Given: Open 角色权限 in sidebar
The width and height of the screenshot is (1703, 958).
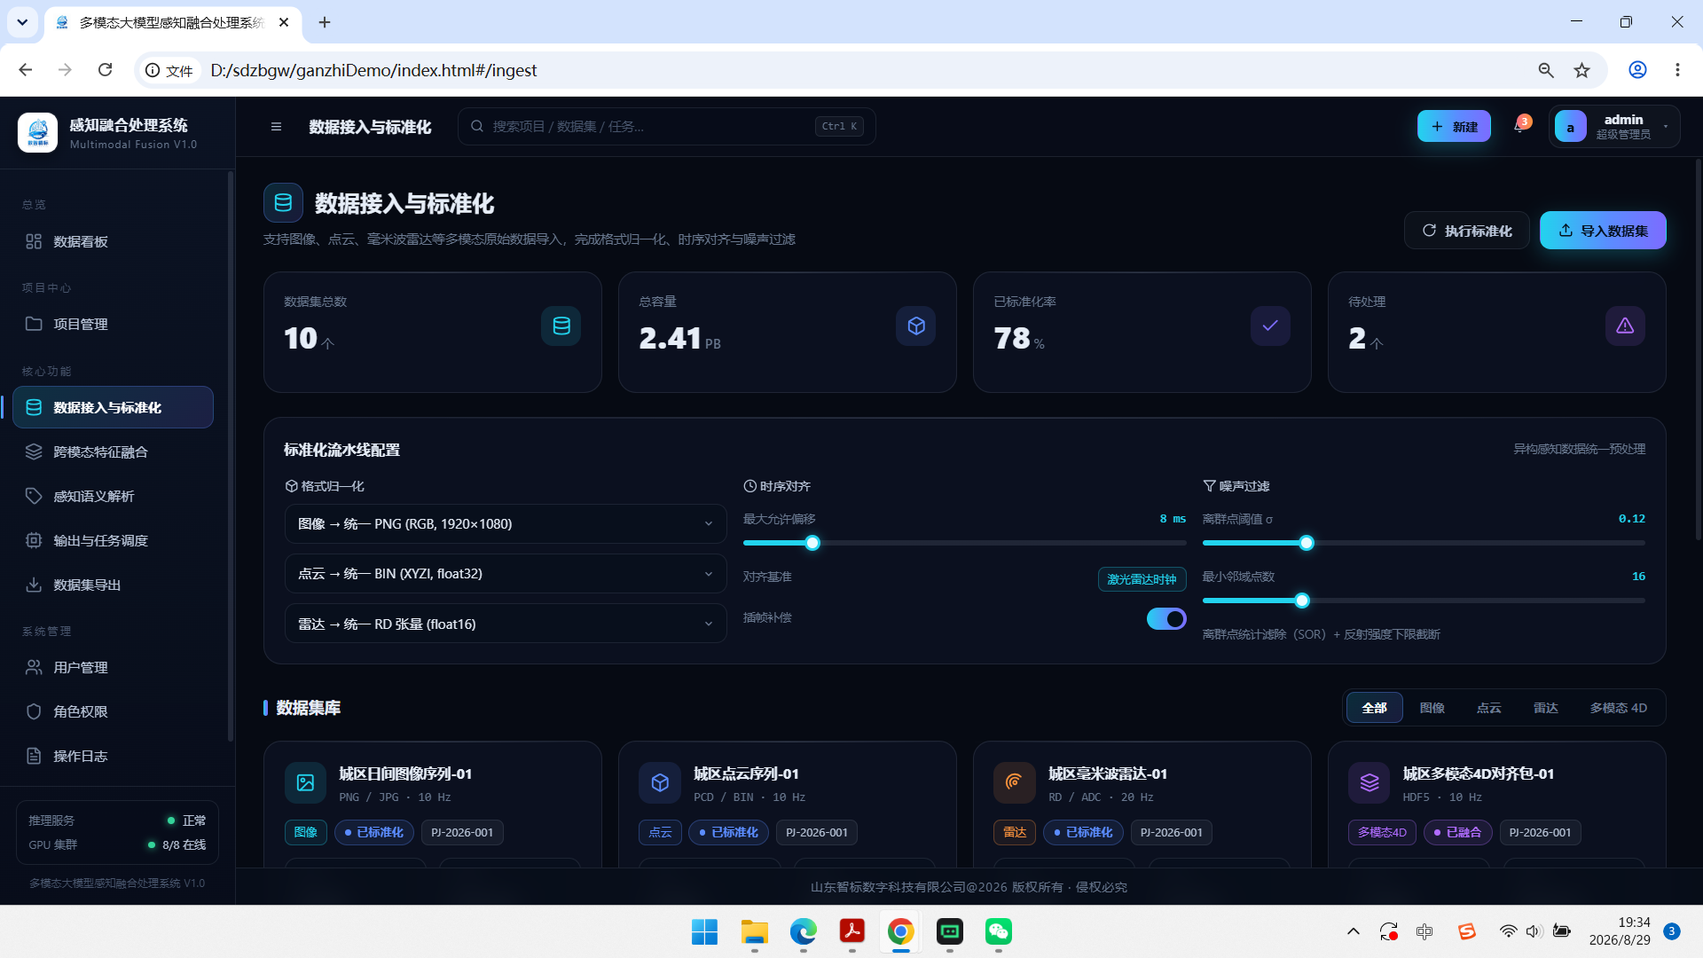Looking at the screenshot, I should click(x=113, y=712).
